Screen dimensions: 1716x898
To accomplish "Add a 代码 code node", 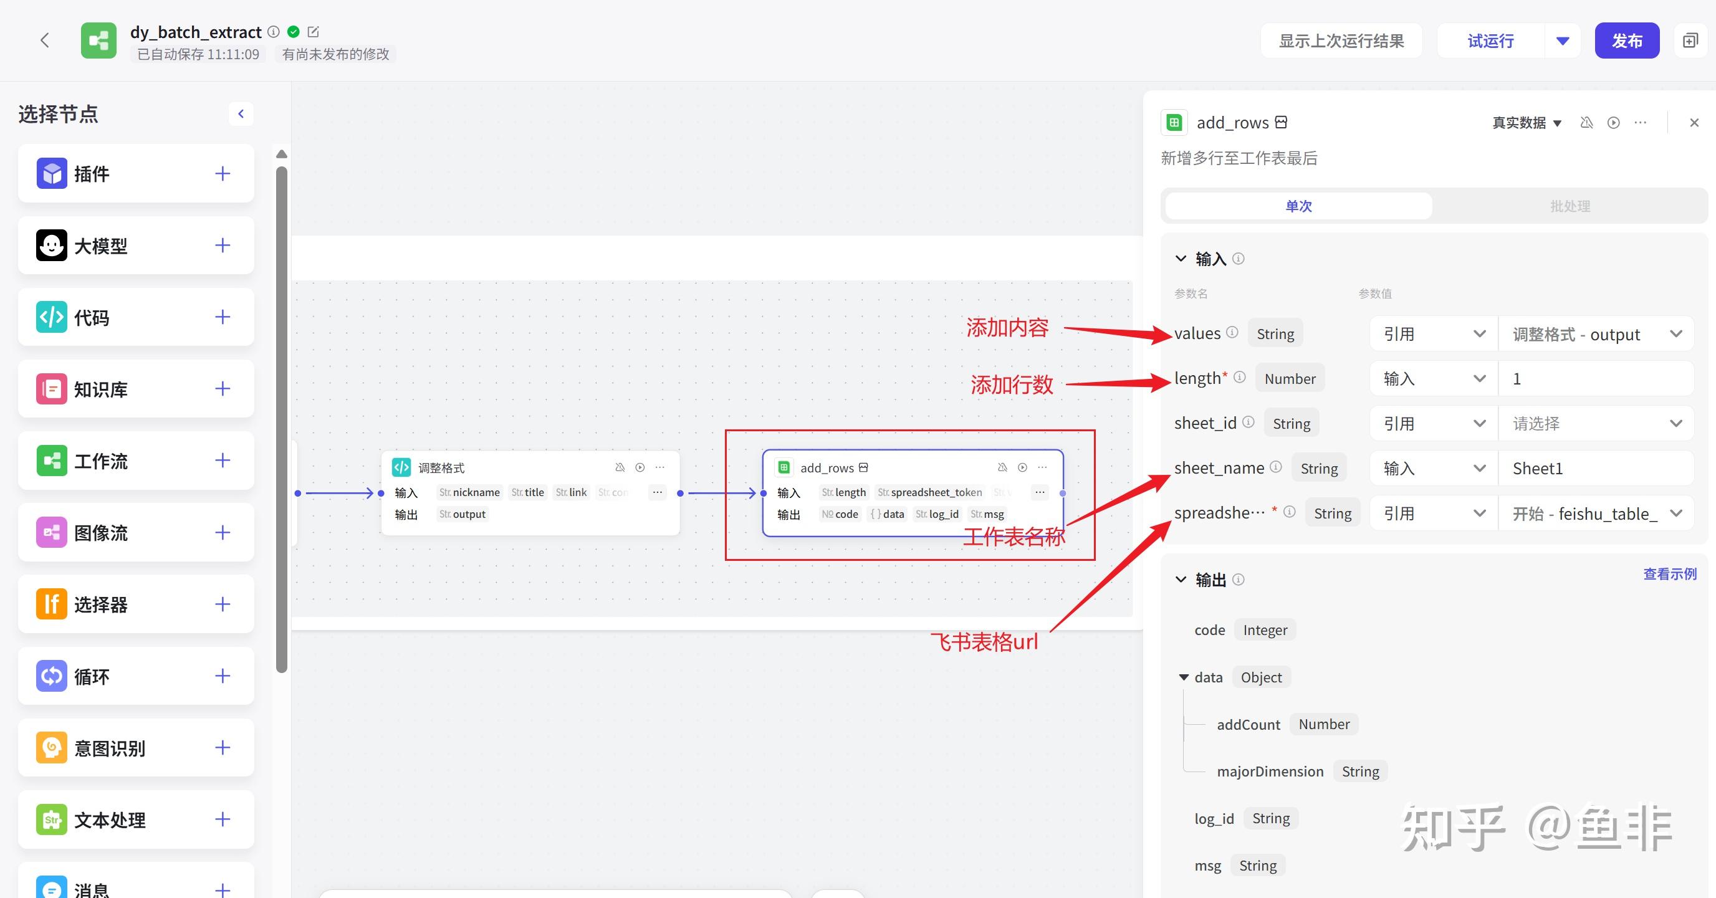I will click(x=223, y=317).
